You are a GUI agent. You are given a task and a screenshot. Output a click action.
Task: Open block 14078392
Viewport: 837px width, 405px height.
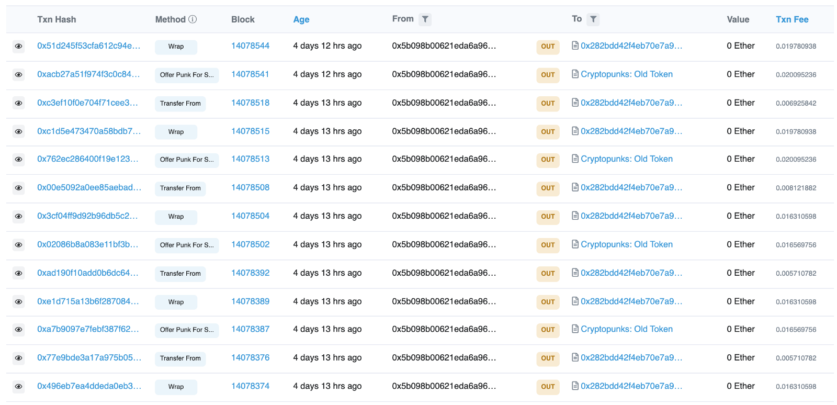[x=250, y=273]
